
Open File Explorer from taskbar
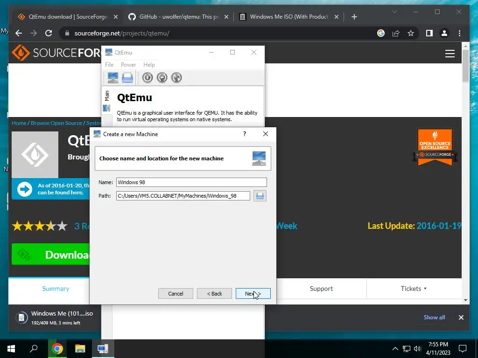coord(80,349)
